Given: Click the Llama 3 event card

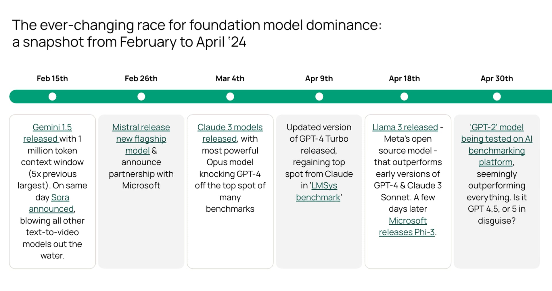Looking at the screenshot, I should click(x=408, y=191).
